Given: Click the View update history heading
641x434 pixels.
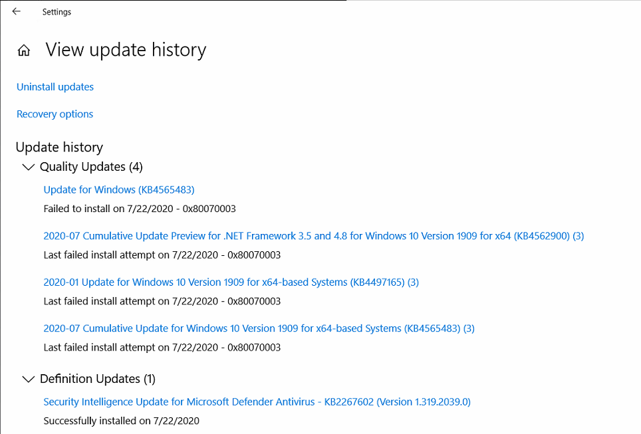Looking at the screenshot, I should [126, 51].
